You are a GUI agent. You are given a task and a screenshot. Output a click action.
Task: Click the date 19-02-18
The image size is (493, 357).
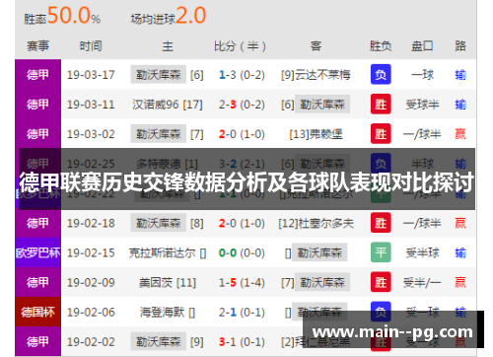pyautogui.click(x=91, y=223)
